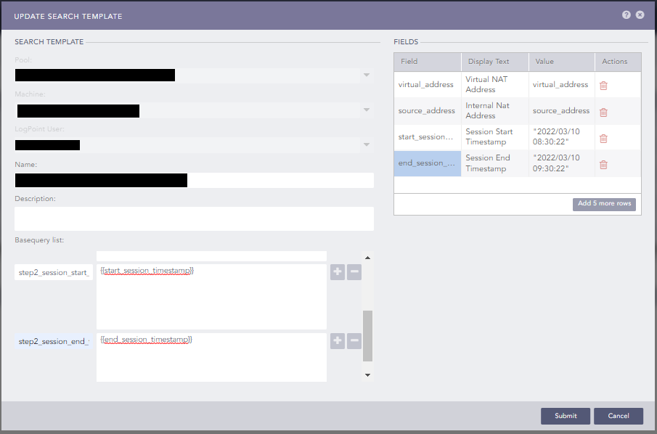Click the help question mark icon
The width and height of the screenshot is (657, 434).
(626, 15)
